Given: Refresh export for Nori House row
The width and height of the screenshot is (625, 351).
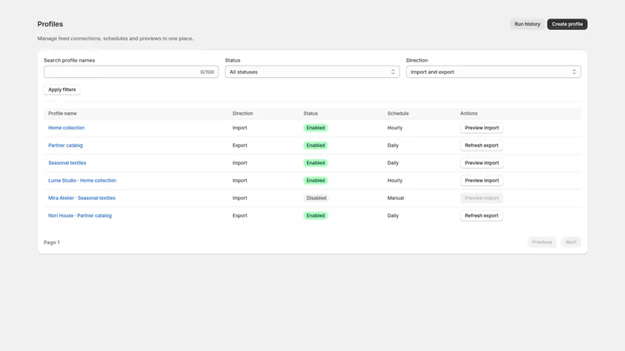Looking at the screenshot, I should tap(481, 215).
